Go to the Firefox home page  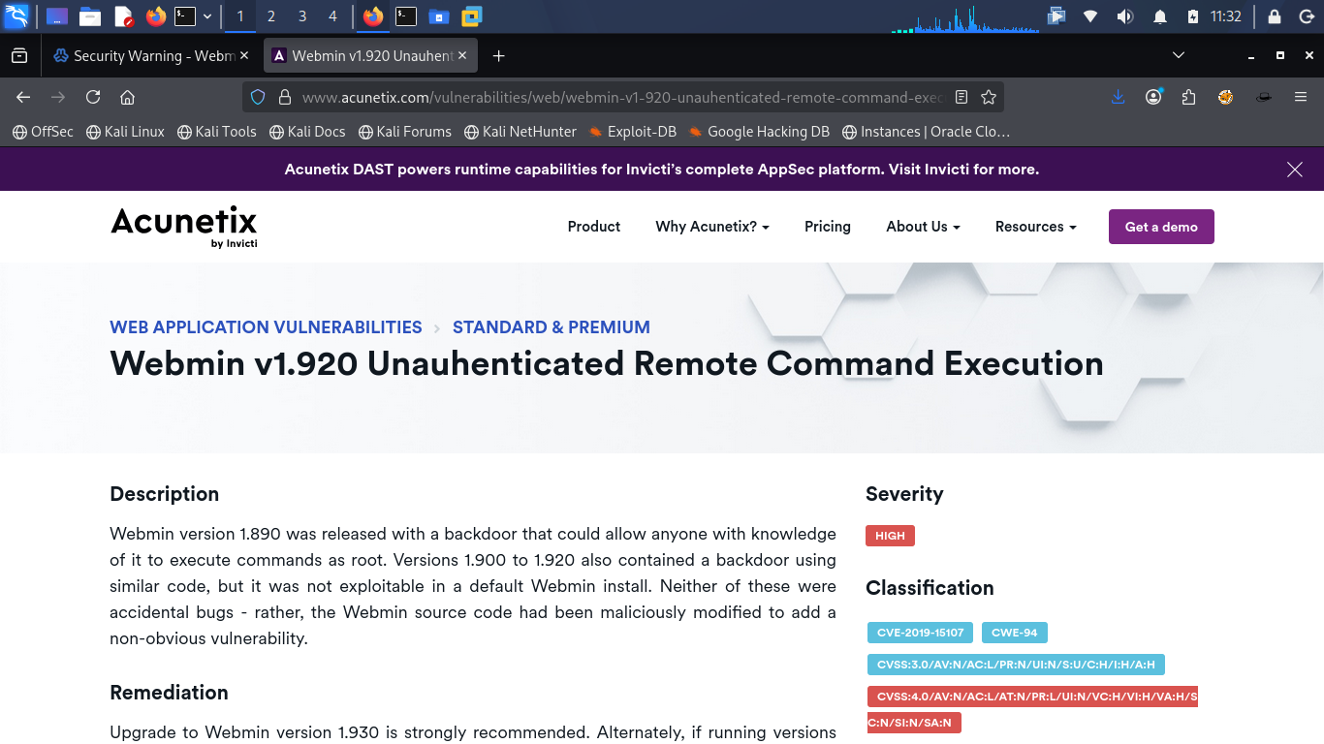coord(127,97)
